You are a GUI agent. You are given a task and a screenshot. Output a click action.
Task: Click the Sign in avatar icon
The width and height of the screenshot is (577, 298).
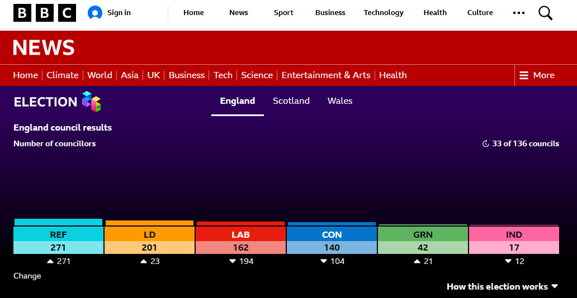pos(95,13)
